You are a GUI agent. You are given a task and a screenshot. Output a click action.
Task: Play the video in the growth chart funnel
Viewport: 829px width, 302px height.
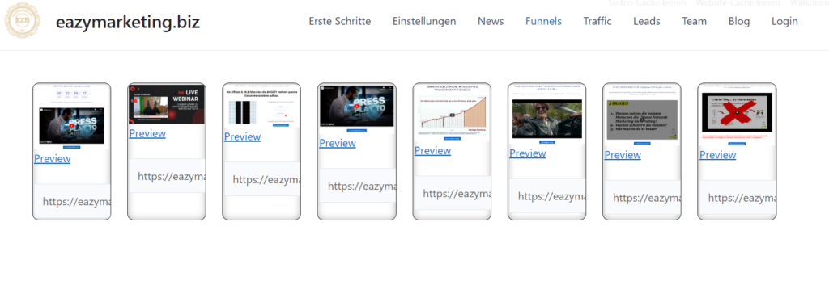452,115
